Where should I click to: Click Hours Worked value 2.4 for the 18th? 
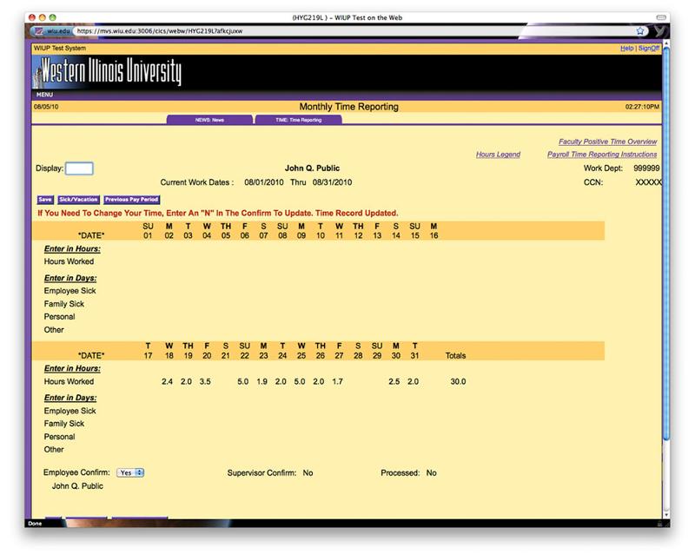(168, 381)
